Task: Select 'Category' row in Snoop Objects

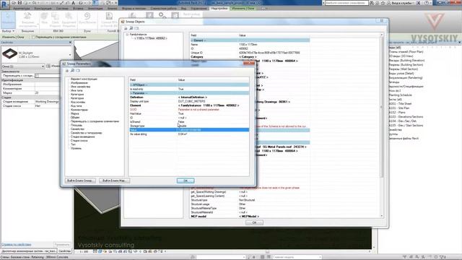Action: click(250, 56)
